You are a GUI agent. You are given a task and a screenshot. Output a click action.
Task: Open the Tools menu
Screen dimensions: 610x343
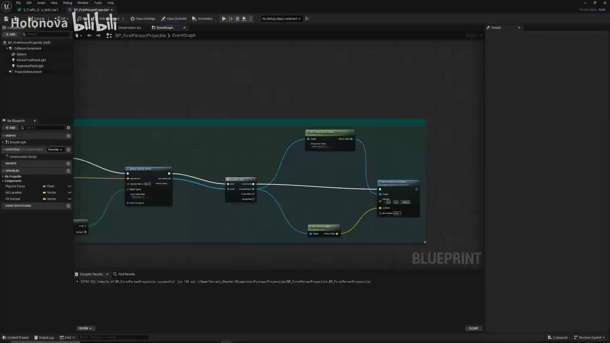click(x=98, y=3)
